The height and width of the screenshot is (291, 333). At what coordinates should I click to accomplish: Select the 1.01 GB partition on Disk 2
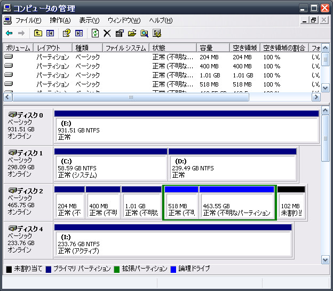tap(141, 202)
